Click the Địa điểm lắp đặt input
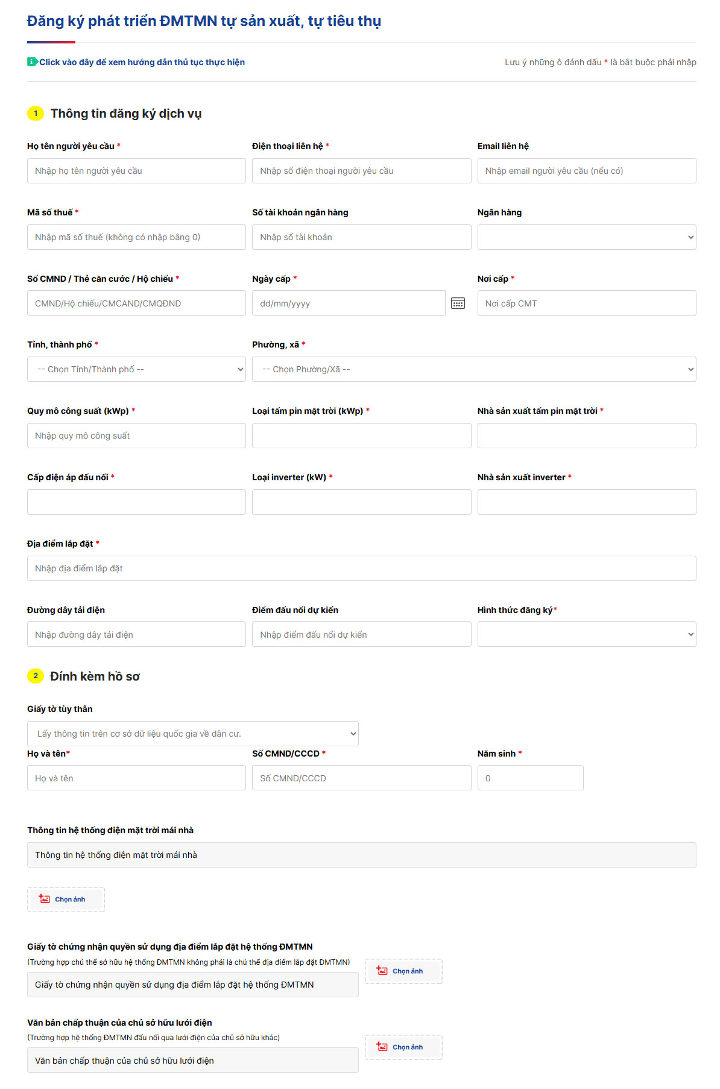The image size is (720, 1089). click(x=361, y=568)
